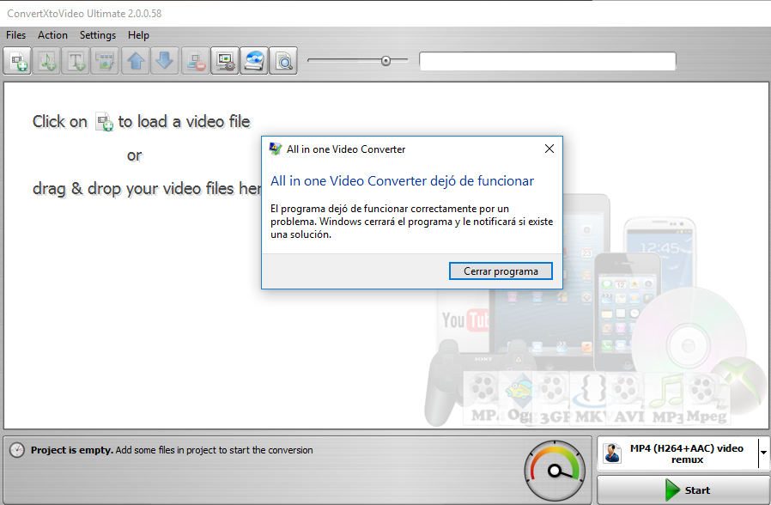The width and height of the screenshot is (771, 505).
Task: Move item down with blue down arrow
Action: pyautogui.click(x=165, y=61)
